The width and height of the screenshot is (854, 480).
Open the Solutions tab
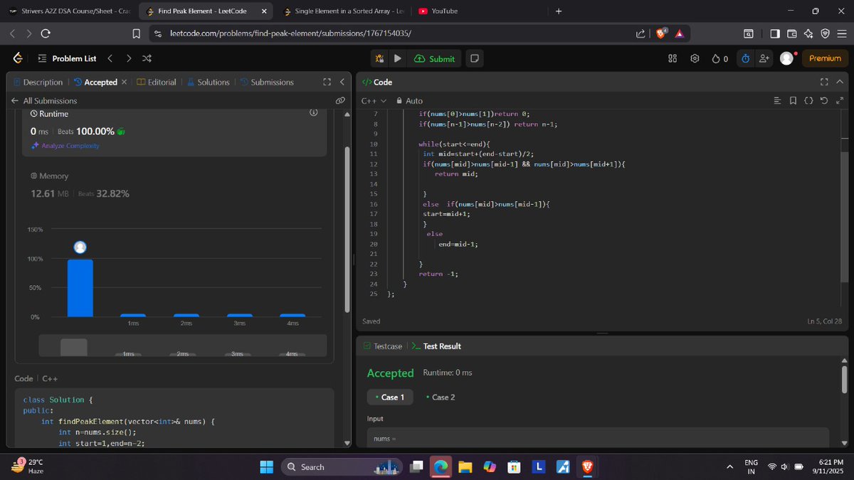[213, 82]
